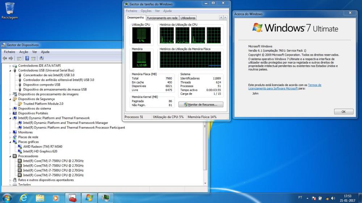The height and width of the screenshot is (203, 362).
Task: Click the scan for hardware changes icon
Action: click(42, 58)
